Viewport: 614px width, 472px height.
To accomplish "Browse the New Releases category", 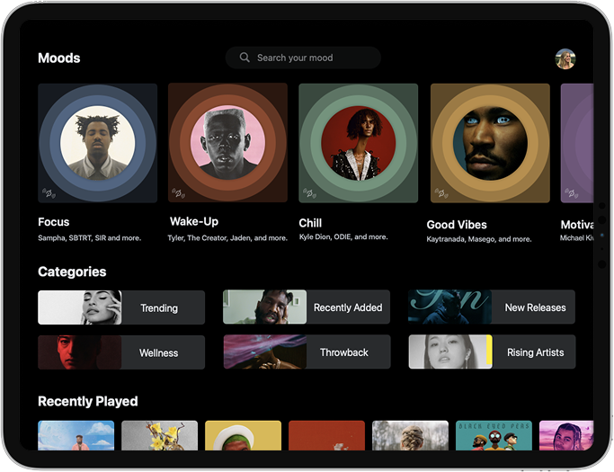I will 492,307.
